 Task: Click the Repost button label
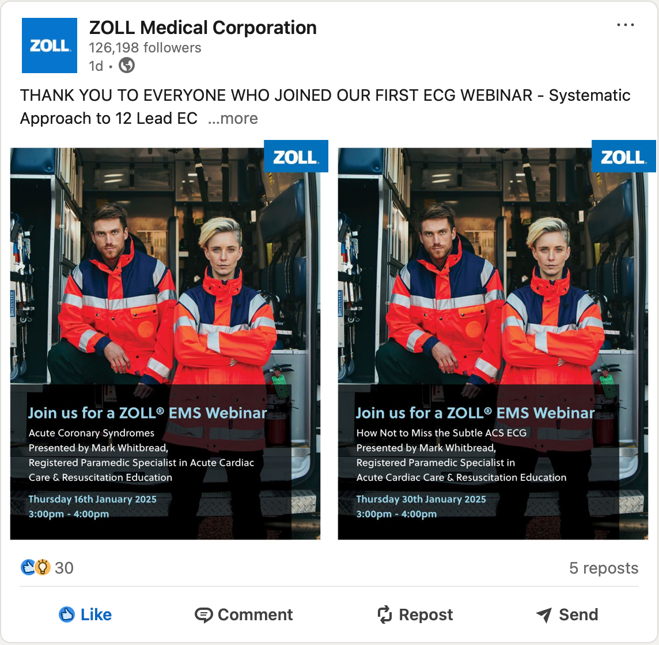click(x=426, y=614)
